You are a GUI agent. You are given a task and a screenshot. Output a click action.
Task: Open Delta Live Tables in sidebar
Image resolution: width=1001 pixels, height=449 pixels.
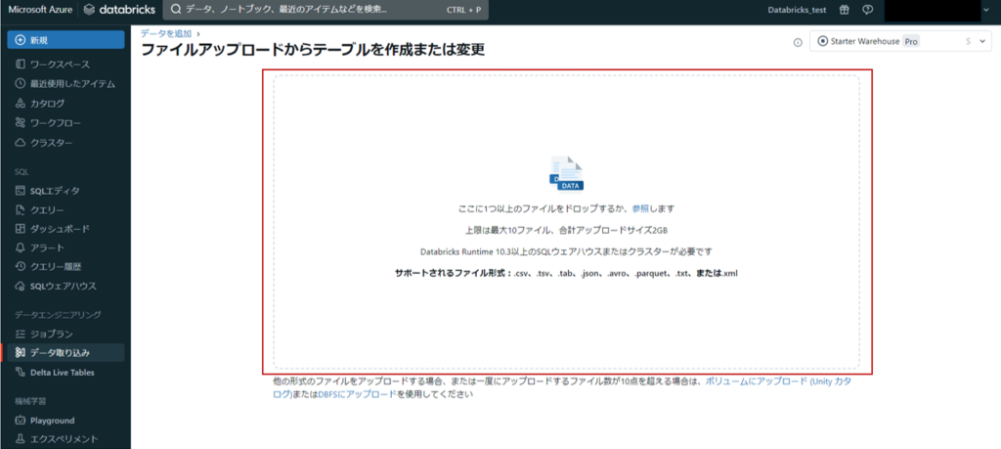point(67,372)
